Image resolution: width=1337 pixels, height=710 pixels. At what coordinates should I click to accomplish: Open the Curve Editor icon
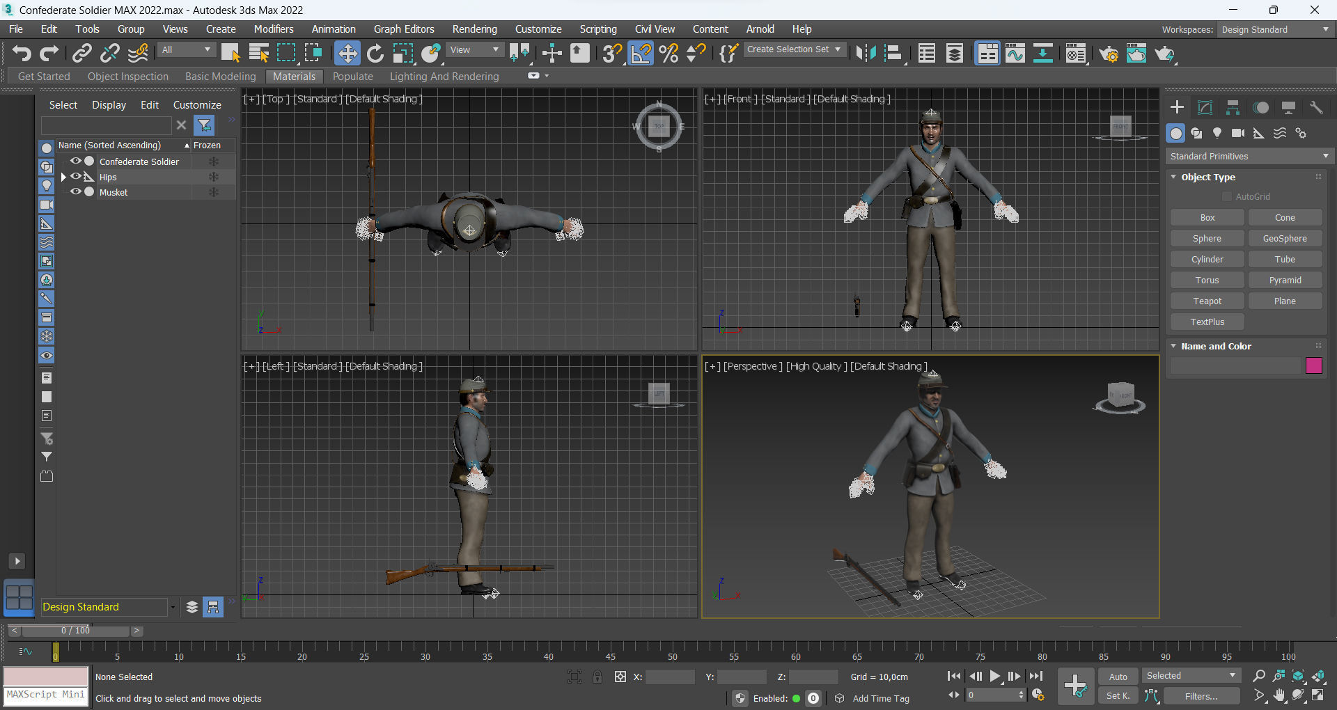(x=1015, y=54)
